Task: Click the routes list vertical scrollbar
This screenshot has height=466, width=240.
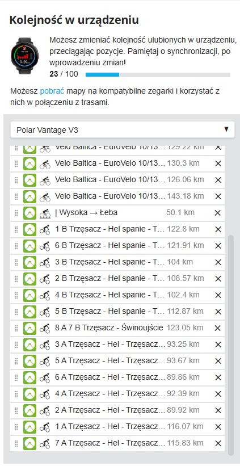Action: click(231, 345)
